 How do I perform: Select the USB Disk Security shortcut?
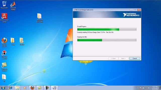[4, 54]
